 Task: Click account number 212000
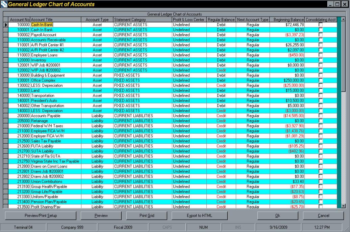coord(19,136)
